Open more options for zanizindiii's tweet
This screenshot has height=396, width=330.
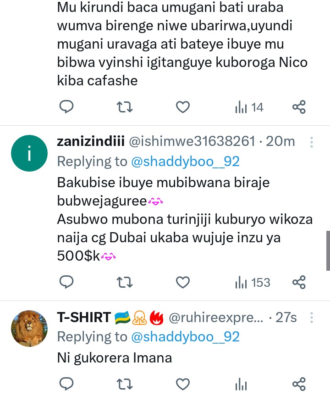click(312, 142)
